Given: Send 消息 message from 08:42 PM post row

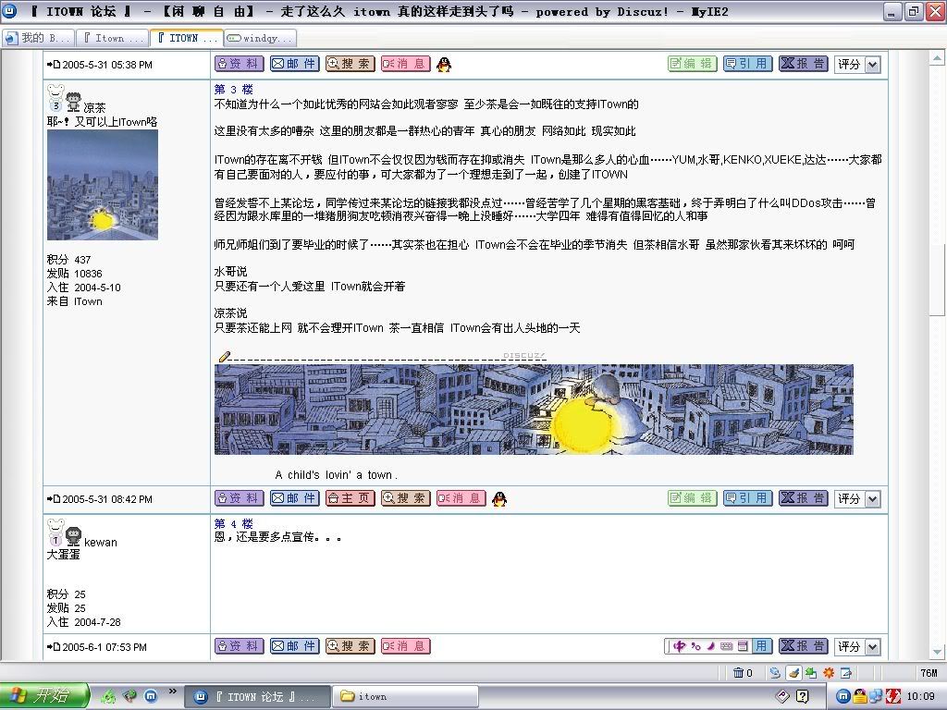Looking at the screenshot, I should click(x=461, y=498).
